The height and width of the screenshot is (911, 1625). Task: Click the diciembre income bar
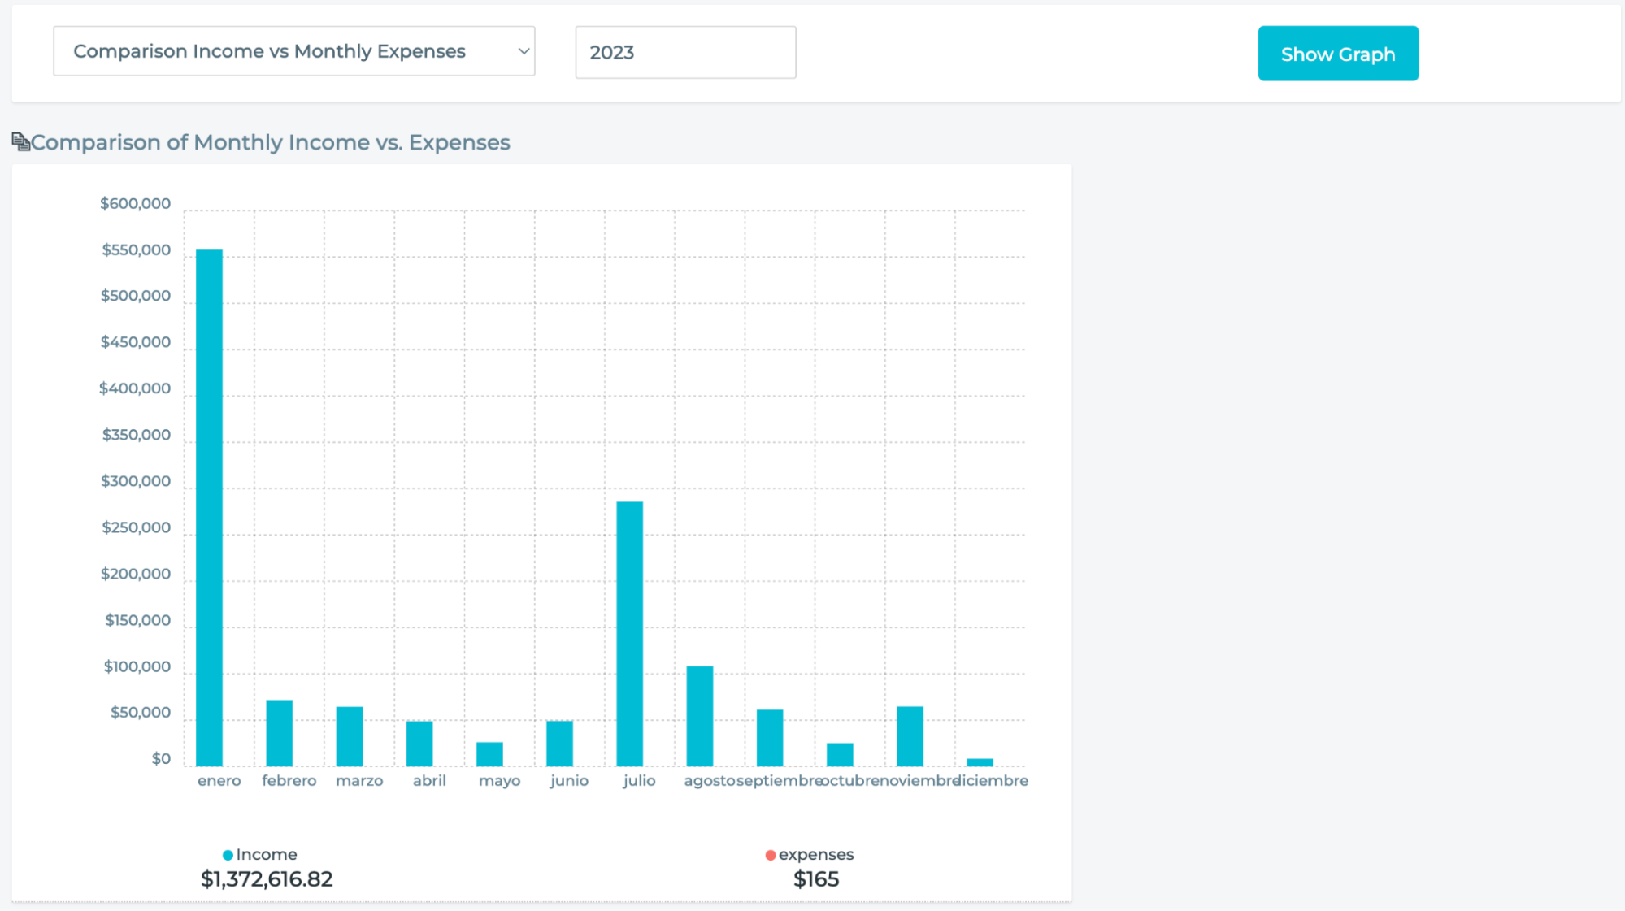980,762
